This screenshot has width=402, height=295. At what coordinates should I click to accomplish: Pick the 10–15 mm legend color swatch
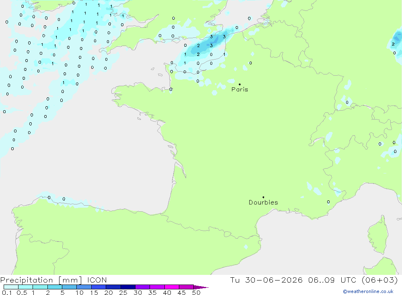(84, 287)
